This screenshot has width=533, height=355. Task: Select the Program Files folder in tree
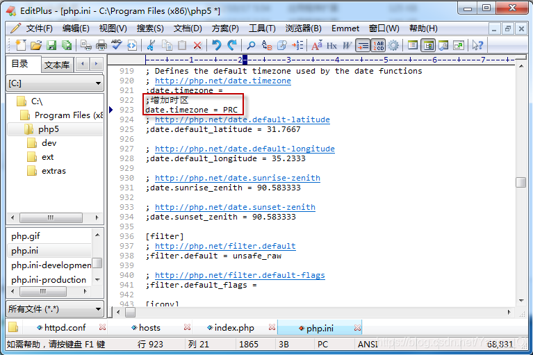pos(62,115)
